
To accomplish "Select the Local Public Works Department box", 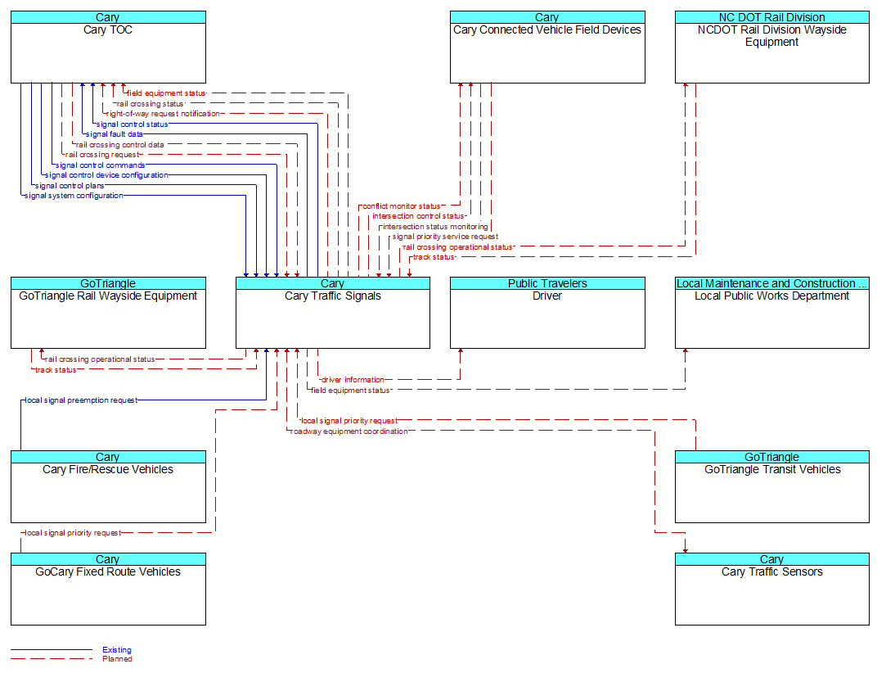I will pyautogui.click(x=771, y=313).
